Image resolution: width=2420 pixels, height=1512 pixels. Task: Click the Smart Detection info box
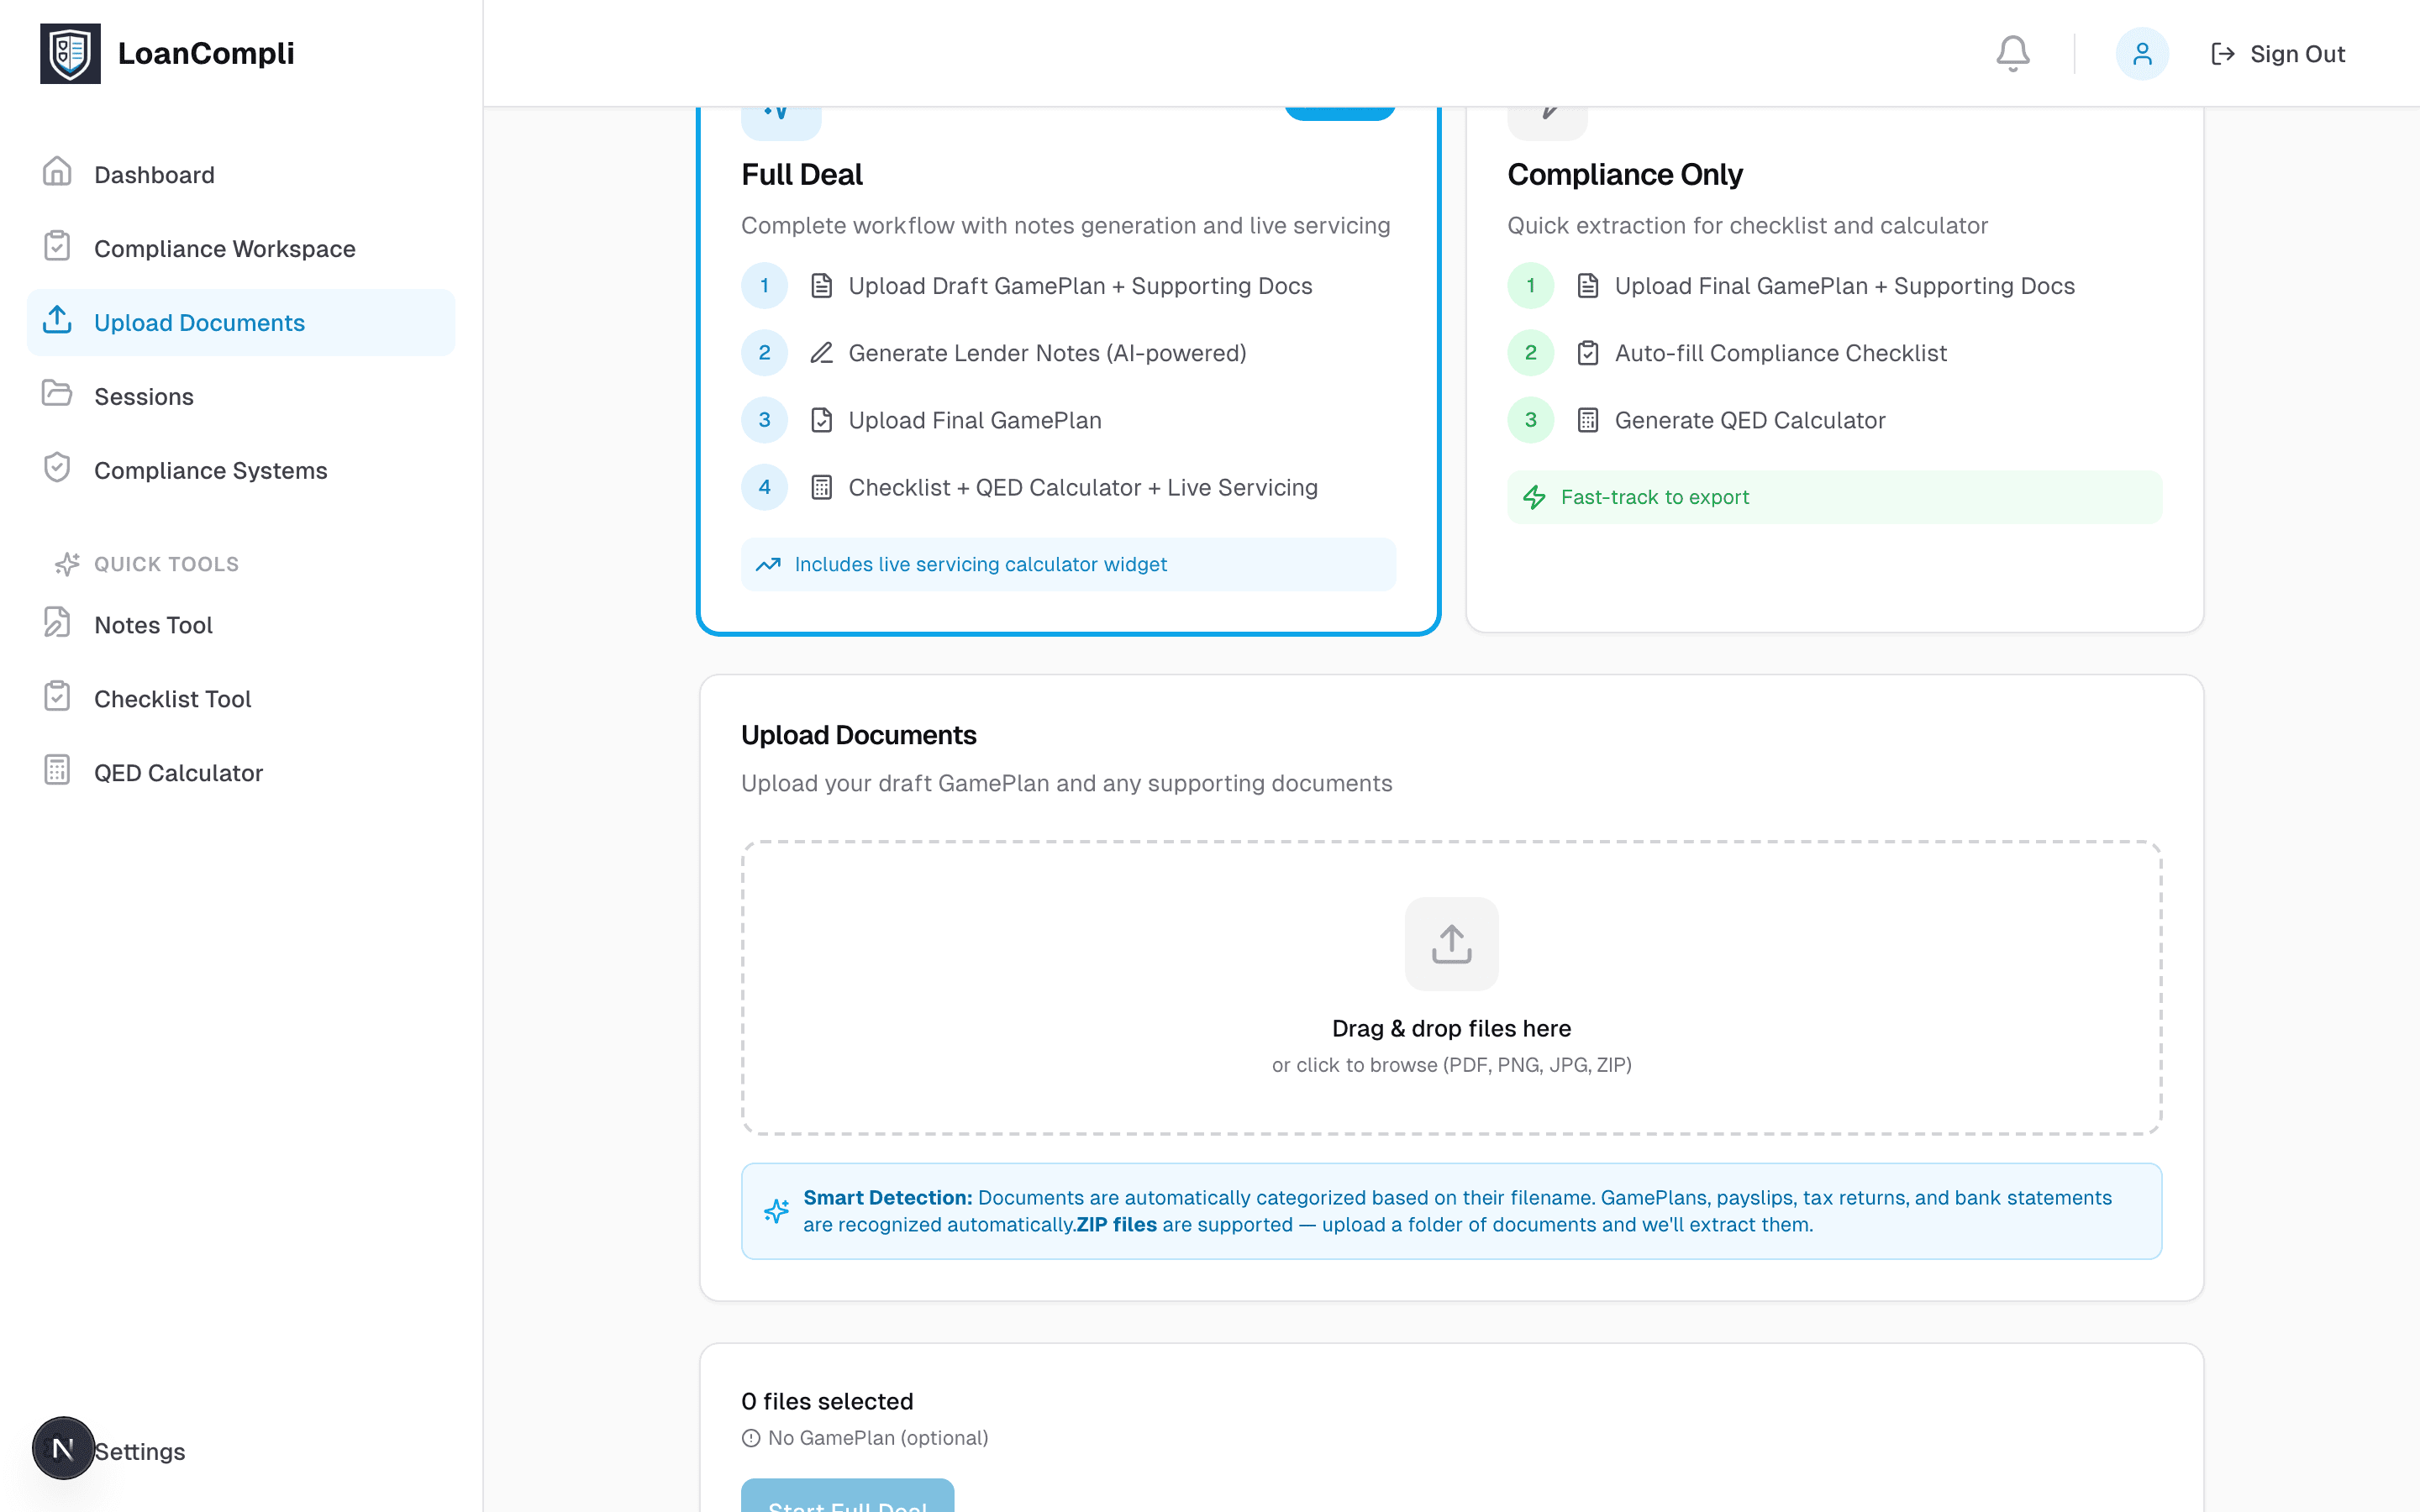click(1451, 1211)
